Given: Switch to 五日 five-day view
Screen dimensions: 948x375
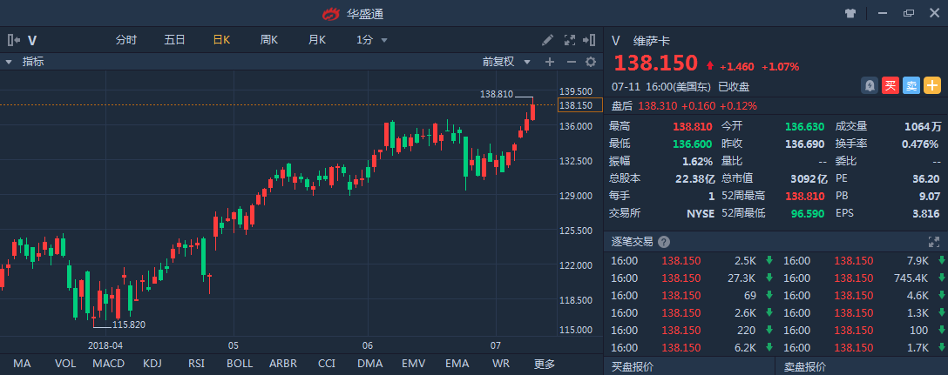Looking at the screenshot, I should (175, 40).
